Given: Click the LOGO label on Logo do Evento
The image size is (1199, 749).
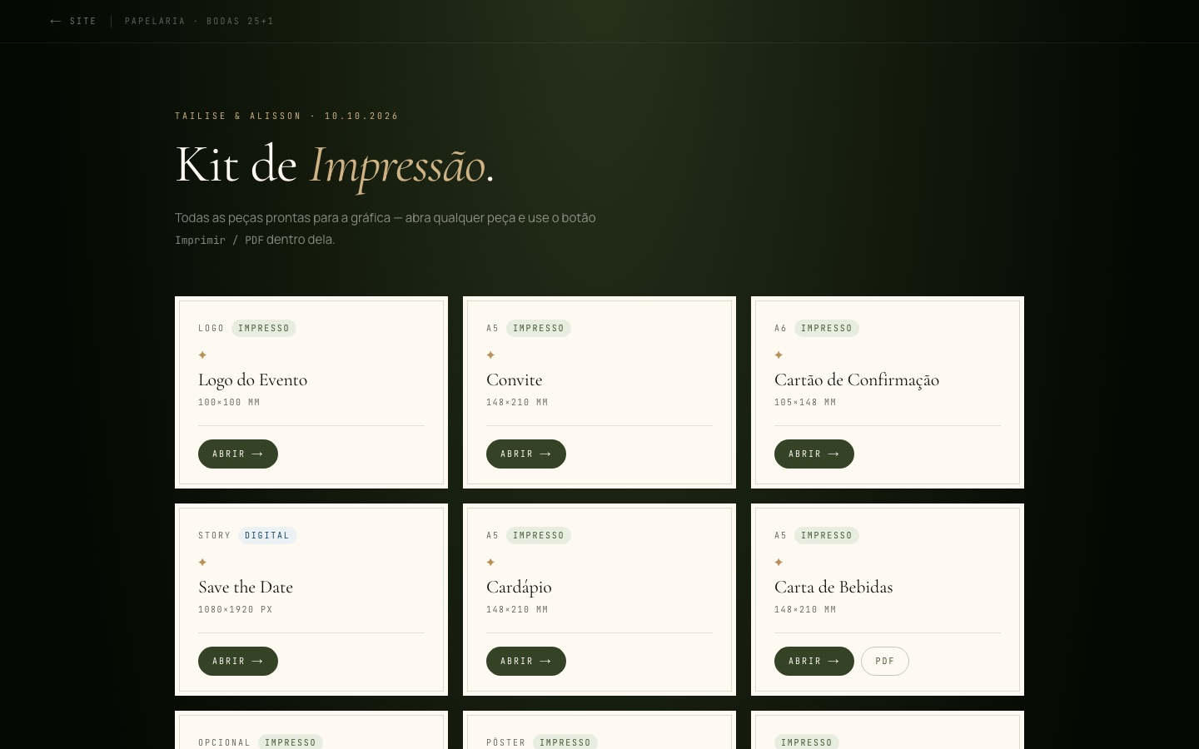Looking at the screenshot, I should click(x=211, y=328).
